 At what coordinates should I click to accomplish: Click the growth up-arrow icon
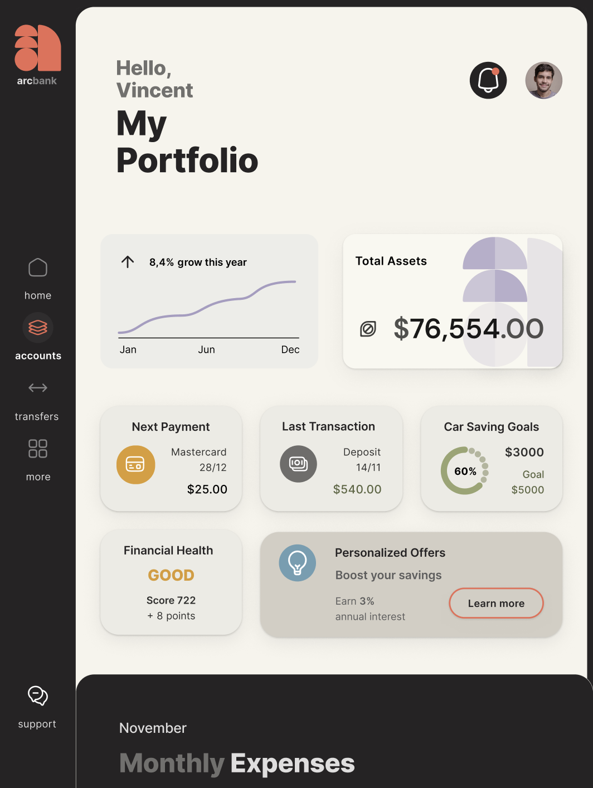pyautogui.click(x=128, y=262)
